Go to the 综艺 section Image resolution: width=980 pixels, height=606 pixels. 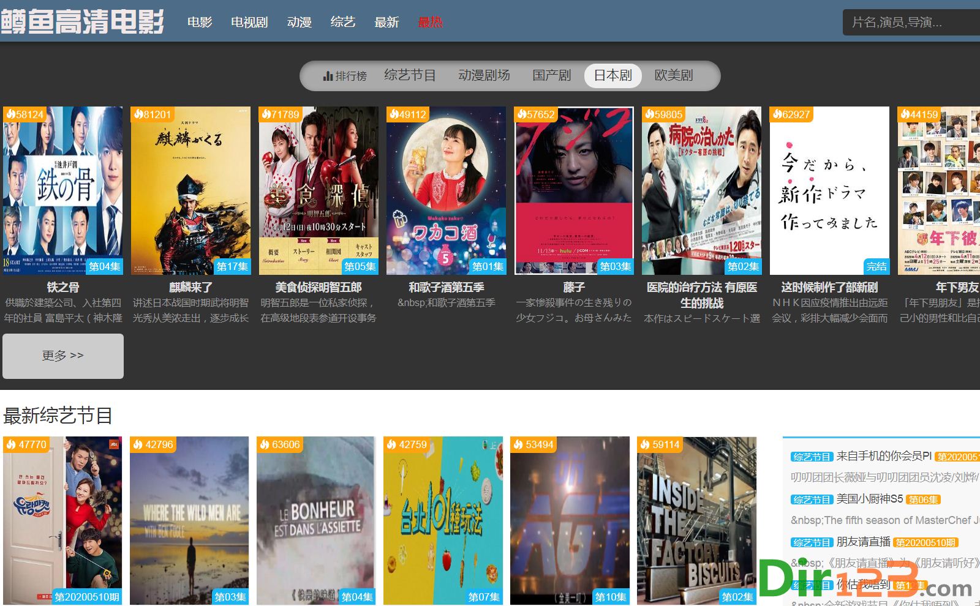(343, 22)
